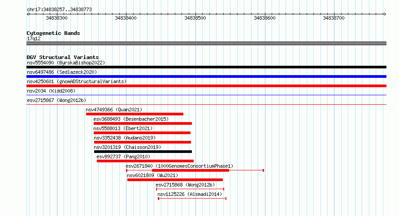Screen dimensions: 399x216
Task: Select the red nsv4749366 variant bar
Action: pyautogui.click(x=134, y=114)
